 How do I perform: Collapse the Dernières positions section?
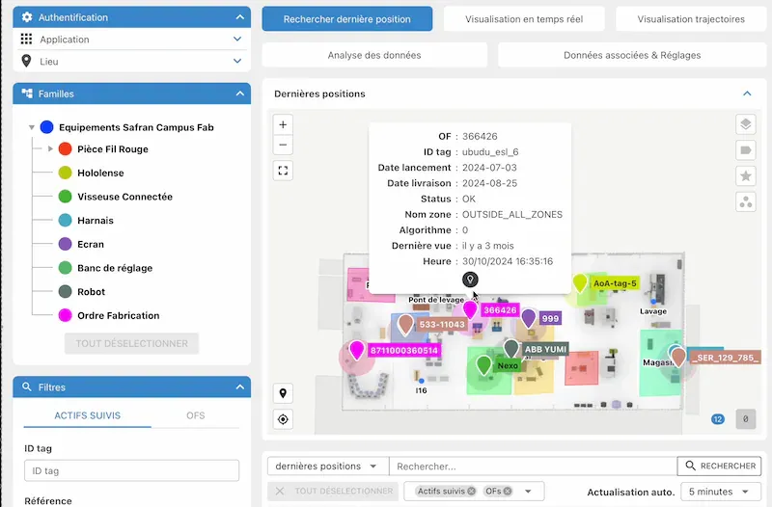pos(747,93)
